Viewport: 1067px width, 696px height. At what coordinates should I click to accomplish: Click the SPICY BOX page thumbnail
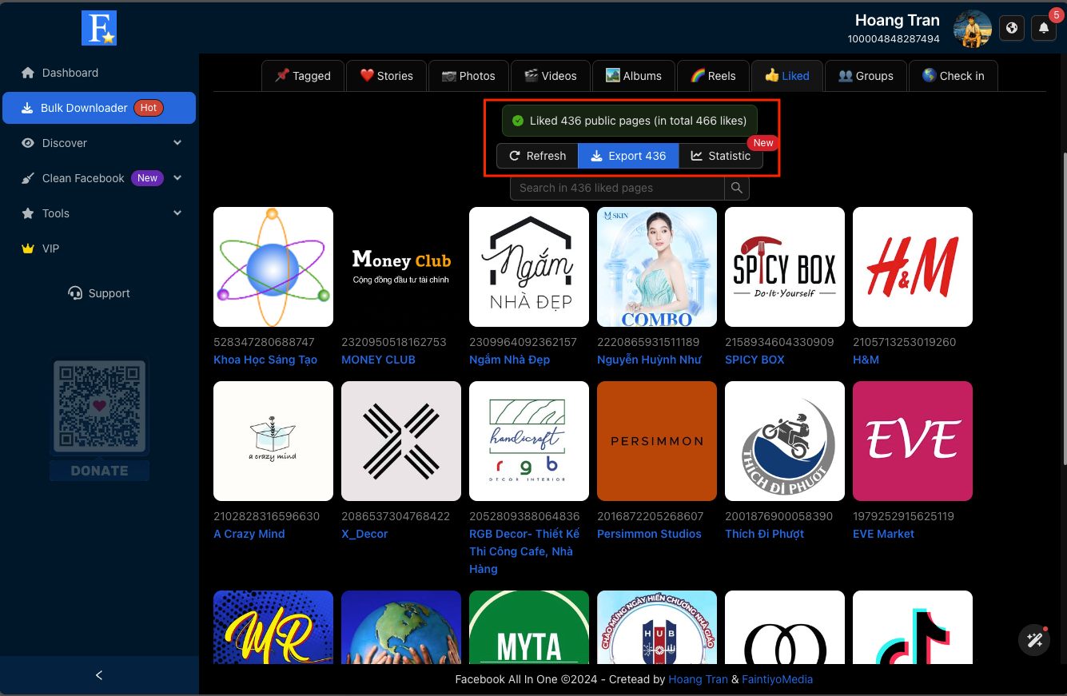tap(785, 267)
